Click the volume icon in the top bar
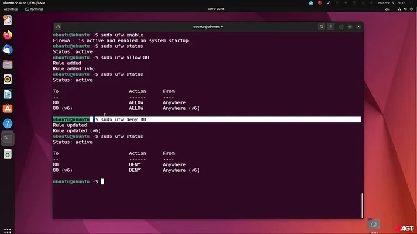The height and width of the screenshot is (234, 417). (x=405, y=9)
